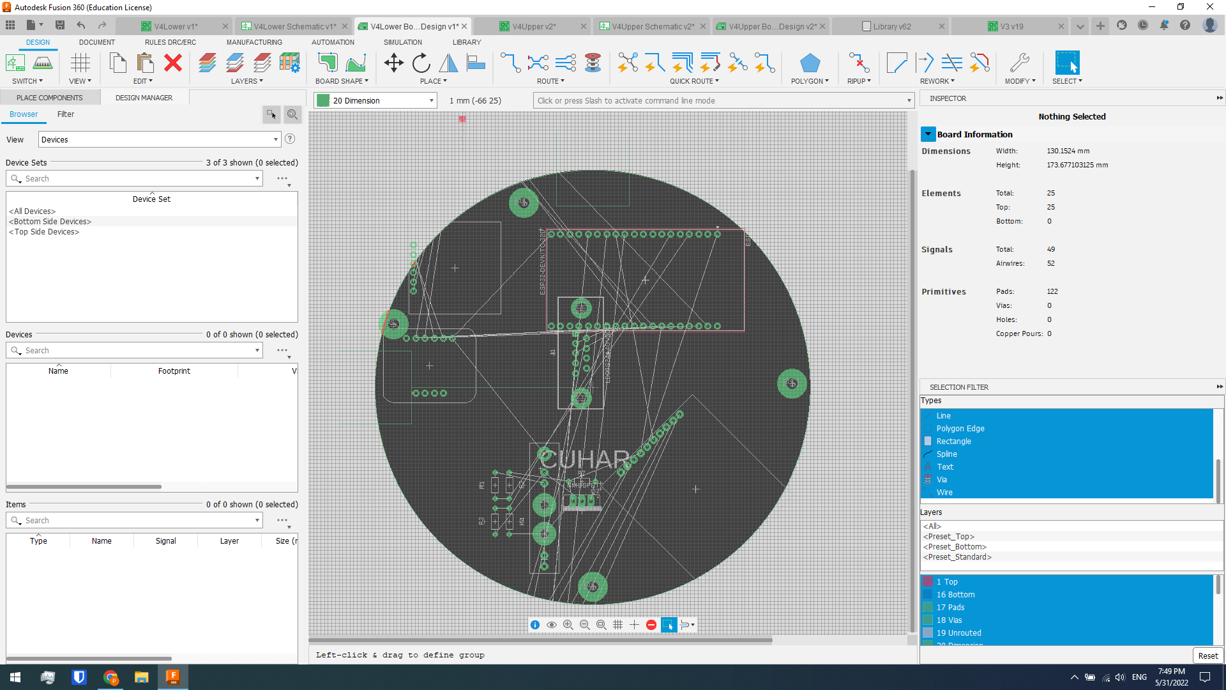This screenshot has height=690, width=1226.
Task: Open the 20 Dimension layer dropdown
Action: point(432,100)
